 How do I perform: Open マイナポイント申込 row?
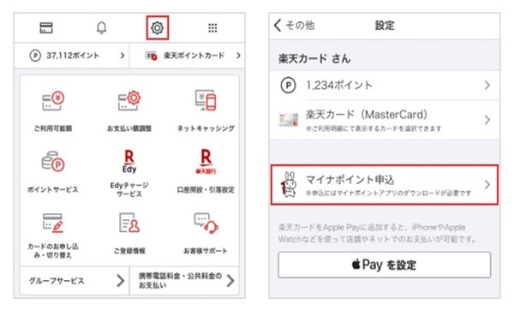(385, 185)
